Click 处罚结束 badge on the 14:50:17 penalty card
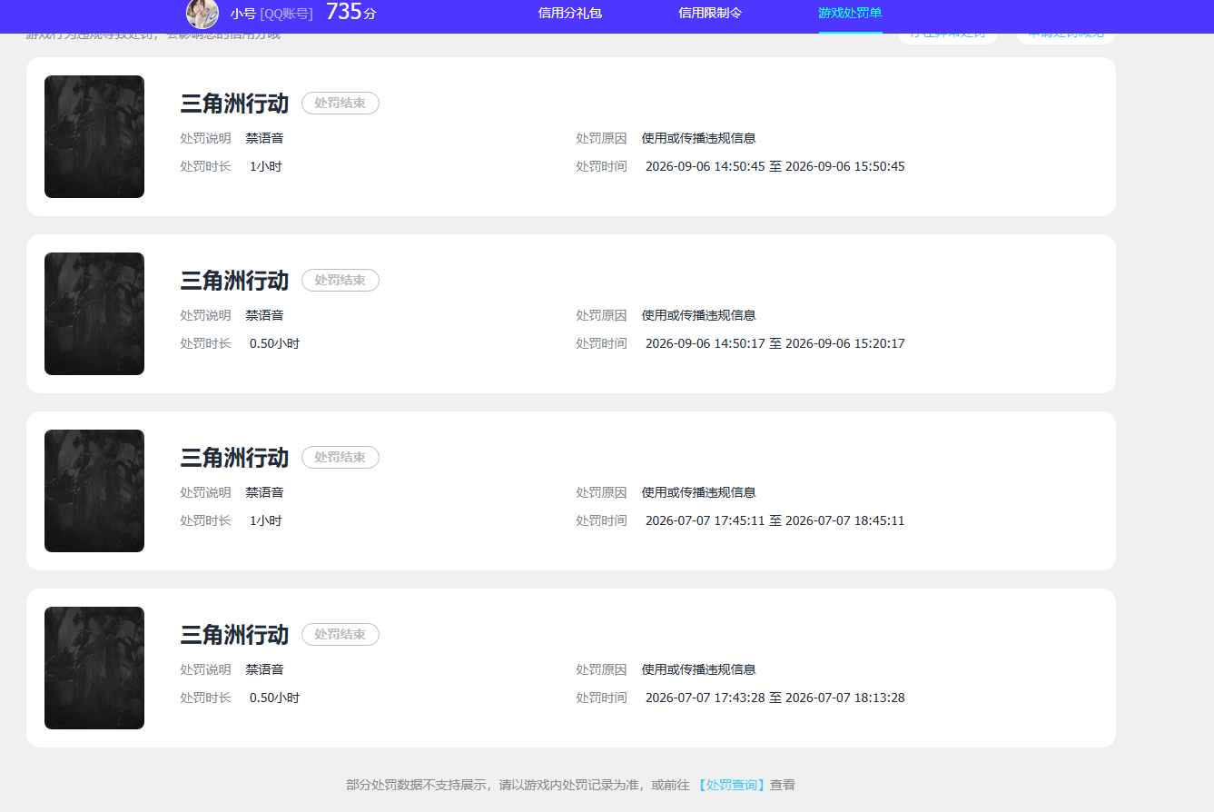 click(x=341, y=281)
